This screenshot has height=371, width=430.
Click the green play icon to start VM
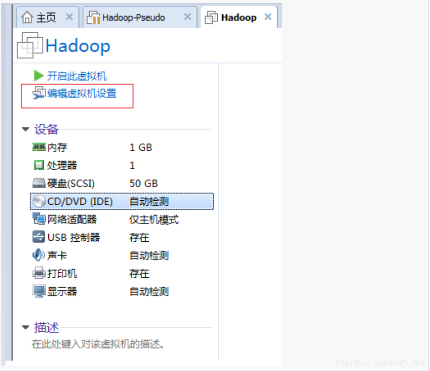pyautogui.click(x=39, y=76)
